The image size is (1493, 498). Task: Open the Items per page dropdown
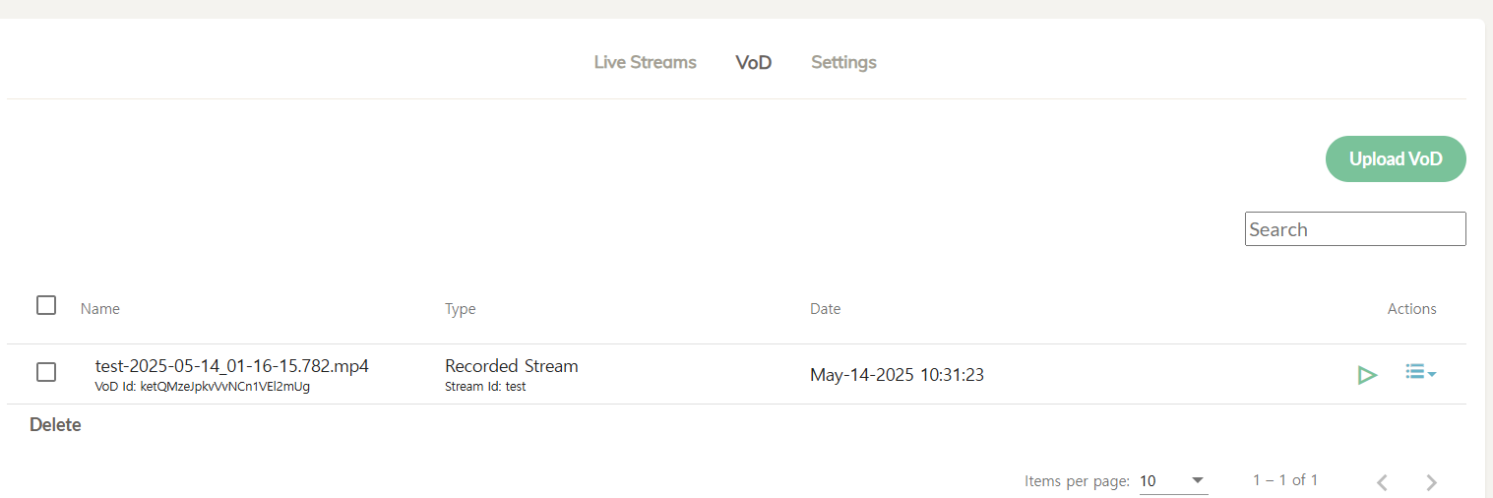[1173, 481]
